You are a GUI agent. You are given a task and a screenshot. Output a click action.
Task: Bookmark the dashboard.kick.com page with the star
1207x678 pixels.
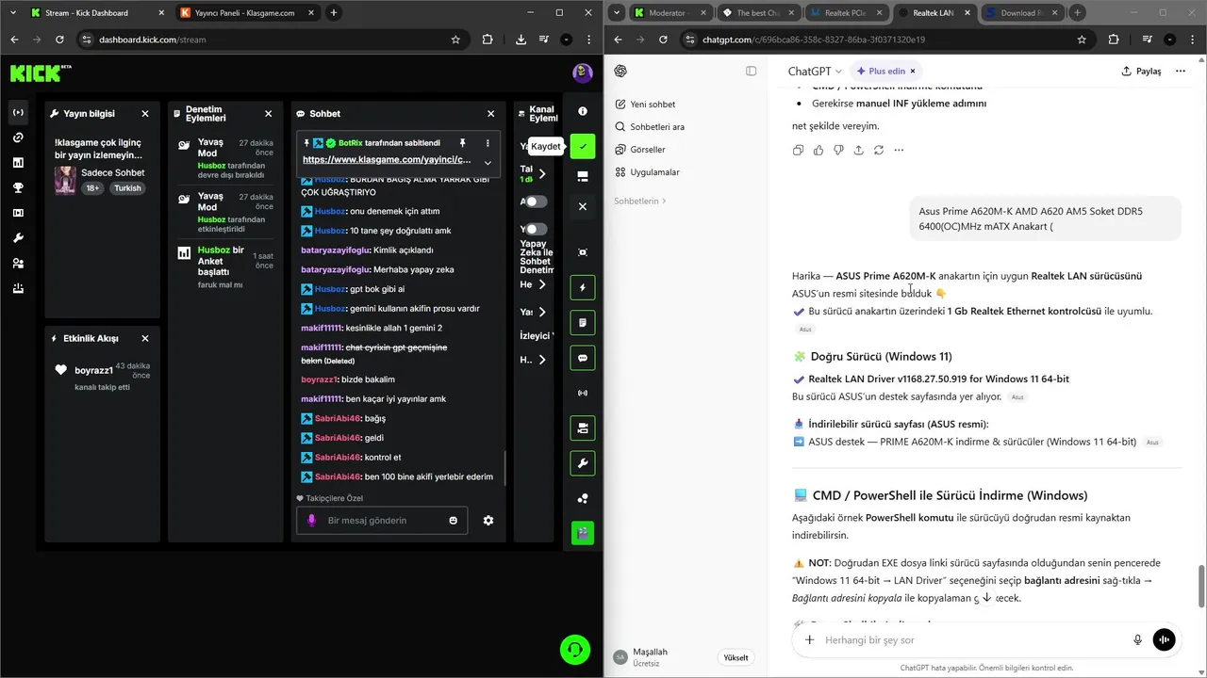[455, 40]
